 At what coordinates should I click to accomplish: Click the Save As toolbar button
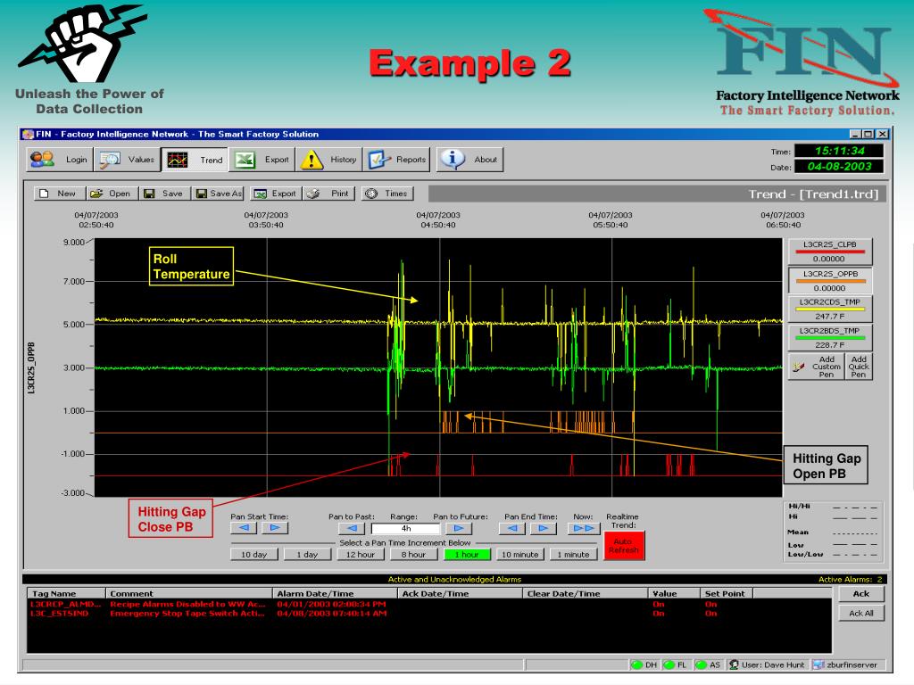pyautogui.click(x=218, y=194)
